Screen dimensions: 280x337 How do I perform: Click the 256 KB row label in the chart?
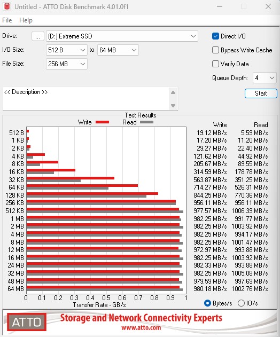(x=14, y=203)
